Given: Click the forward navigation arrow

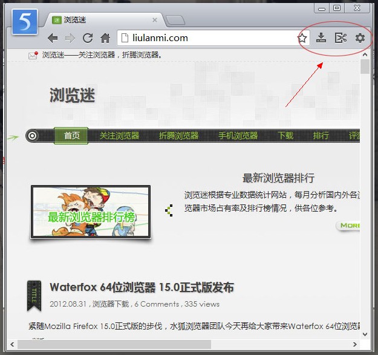Looking at the screenshot, I should [70, 38].
